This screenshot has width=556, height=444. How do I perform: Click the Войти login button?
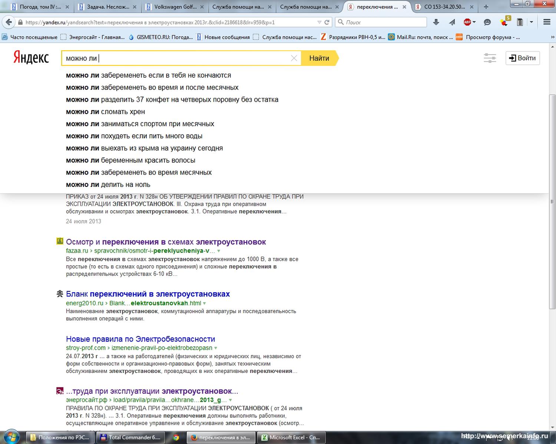click(x=522, y=58)
